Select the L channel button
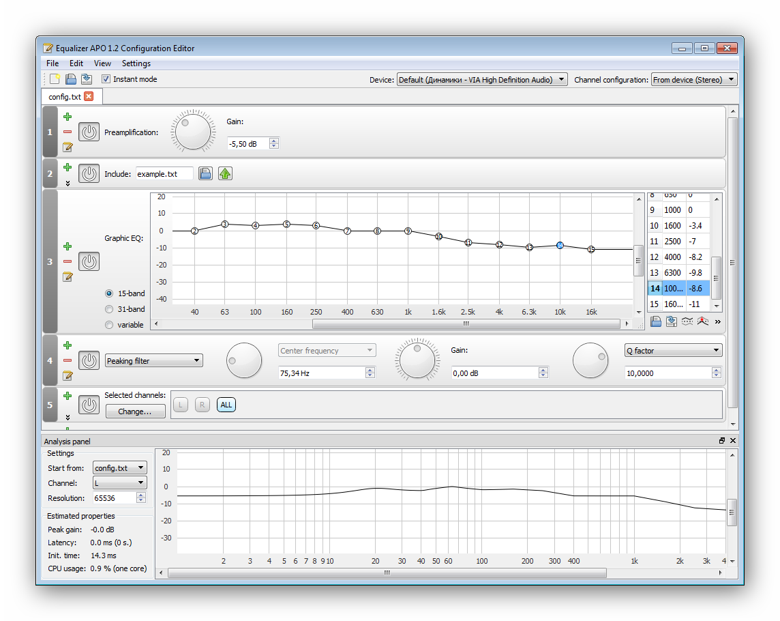780x621 pixels. (181, 405)
